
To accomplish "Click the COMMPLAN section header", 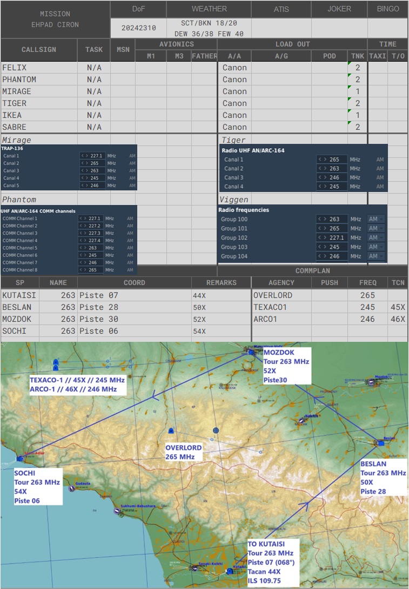I will (313, 270).
